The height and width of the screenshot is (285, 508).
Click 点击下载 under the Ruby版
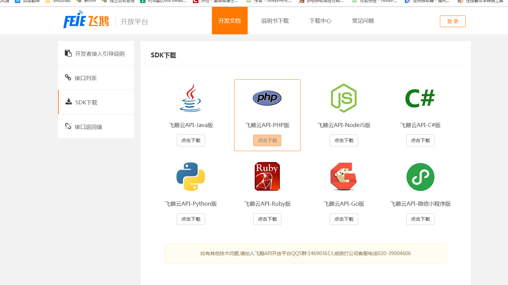(267, 219)
